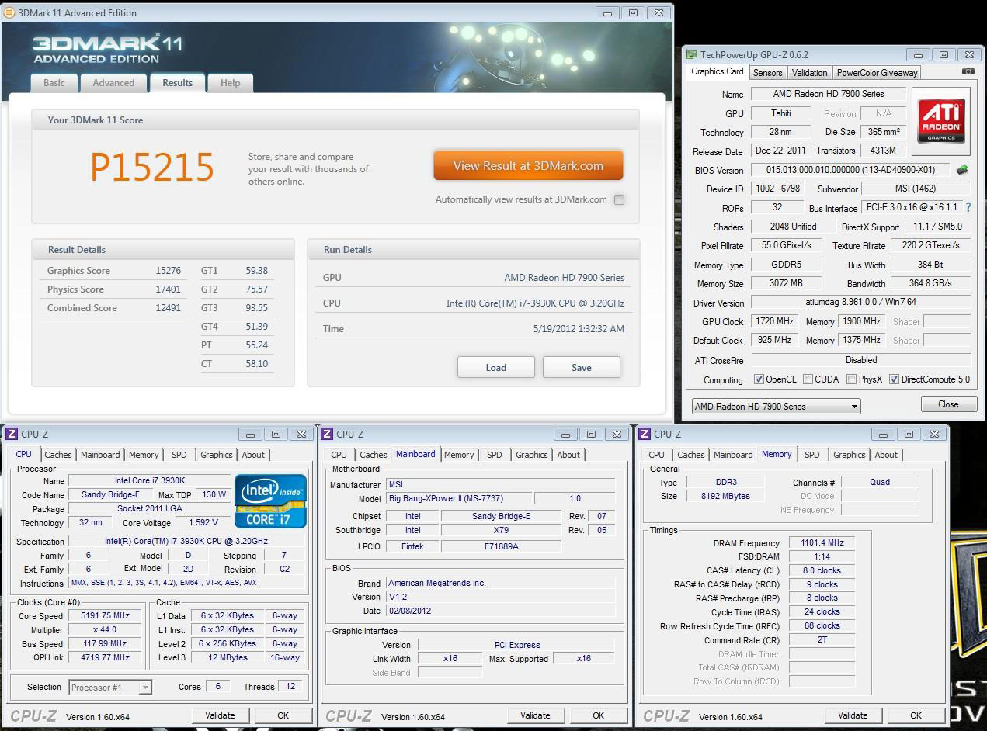
Task: Click the GPU-Z BIOS save chip icon
Action: pyautogui.click(x=962, y=169)
